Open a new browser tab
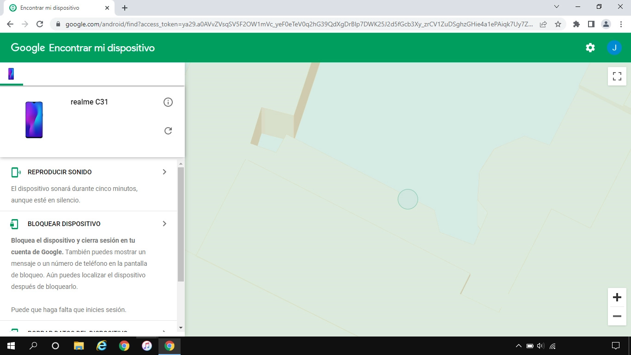The height and width of the screenshot is (355, 631). click(124, 7)
